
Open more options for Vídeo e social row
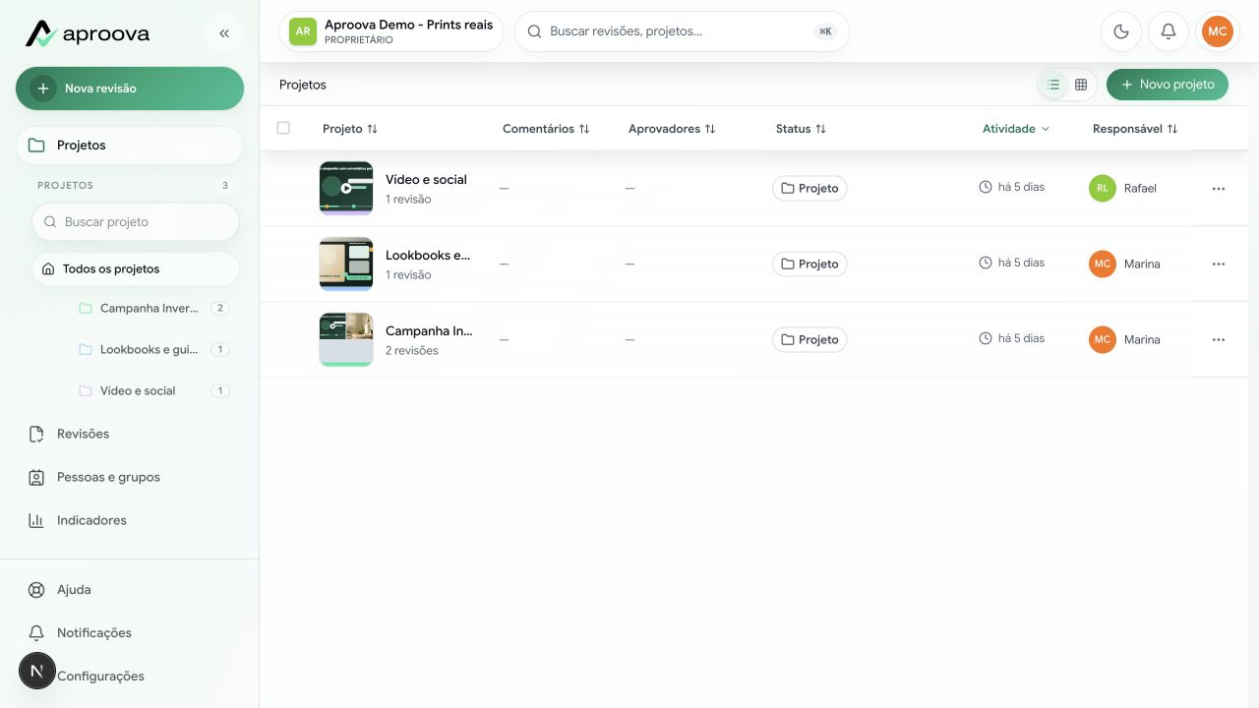pyautogui.click(x=1219, y=189)
